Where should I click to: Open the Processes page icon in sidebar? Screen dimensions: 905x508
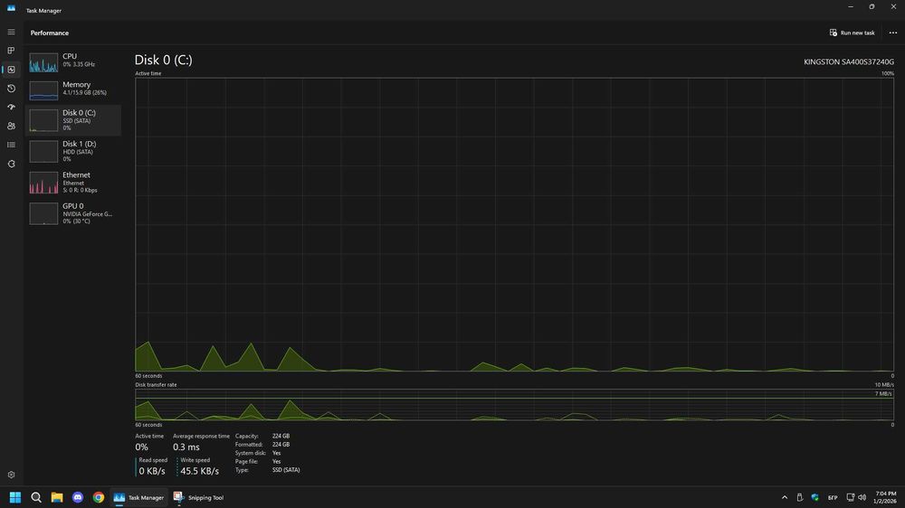[x=11, y=51]
